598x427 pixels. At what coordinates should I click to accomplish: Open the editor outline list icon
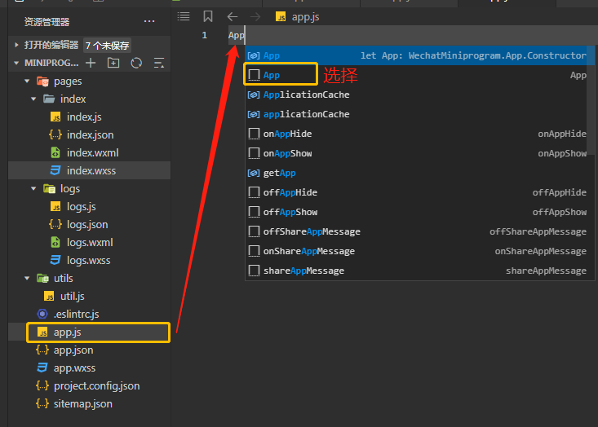click(184, 16)
